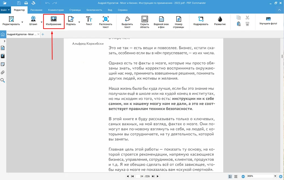Click the copy icon in the ribbon

click(x=239, y=18)
